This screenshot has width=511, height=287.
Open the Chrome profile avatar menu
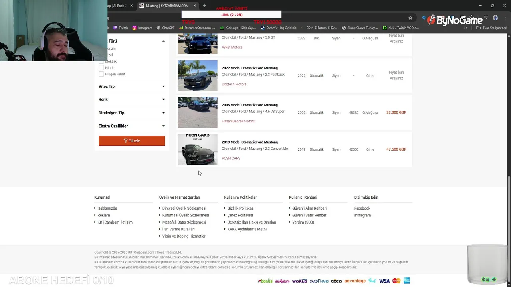coord(495,18)
